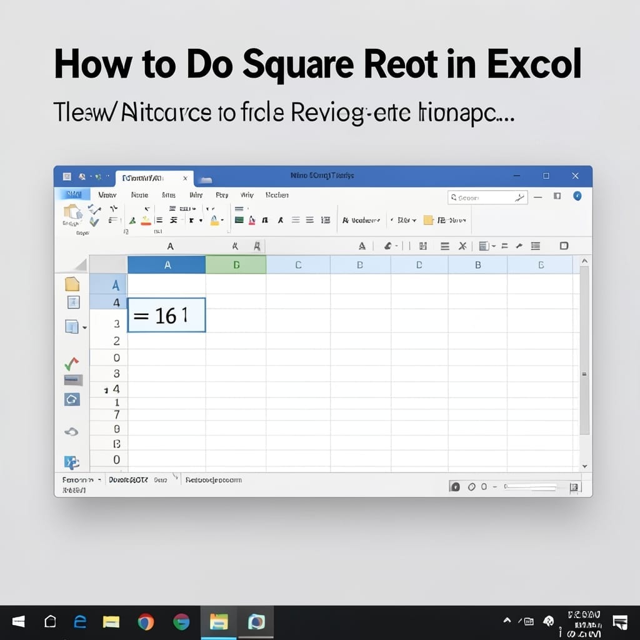Click the empty square icon in formula bar
Viewport: 640px width, 640px height.
(564, 246)
